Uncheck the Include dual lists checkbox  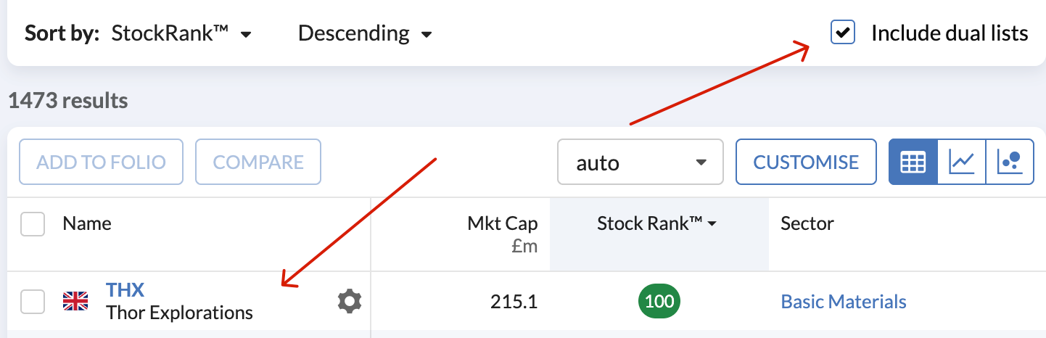click(843, 33)
